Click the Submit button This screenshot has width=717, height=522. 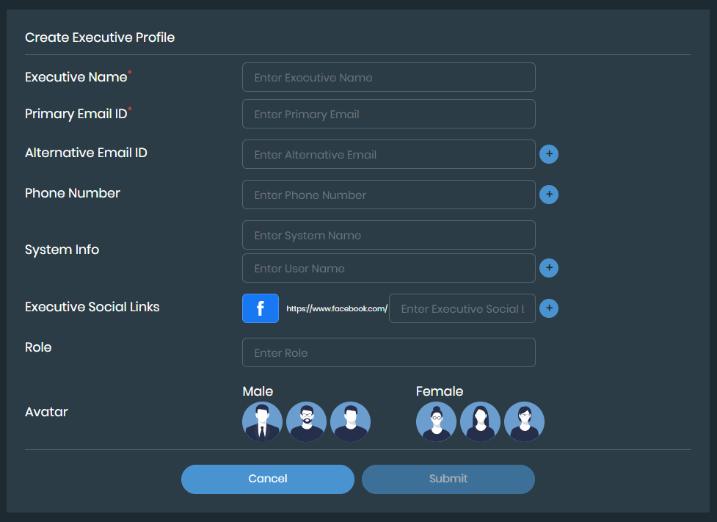click(x=448, y=479)
